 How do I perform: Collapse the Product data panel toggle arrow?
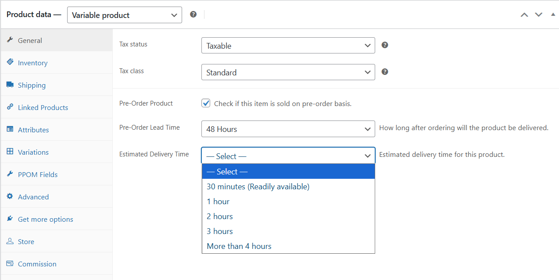click(553, 14)
